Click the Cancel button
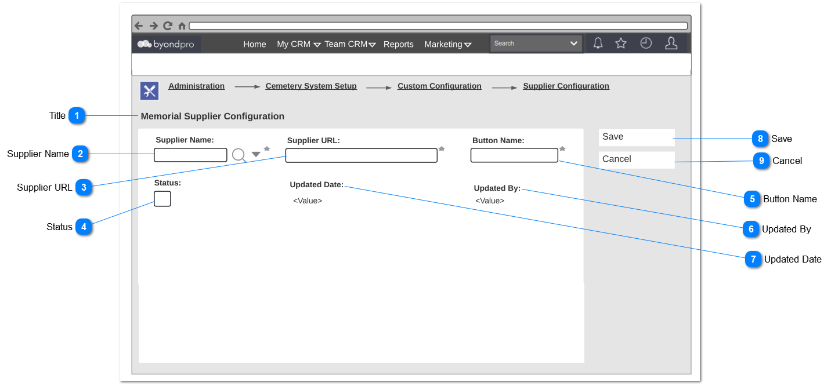The height and width of the screenshot is (386, 831). [x=637, y=160]
